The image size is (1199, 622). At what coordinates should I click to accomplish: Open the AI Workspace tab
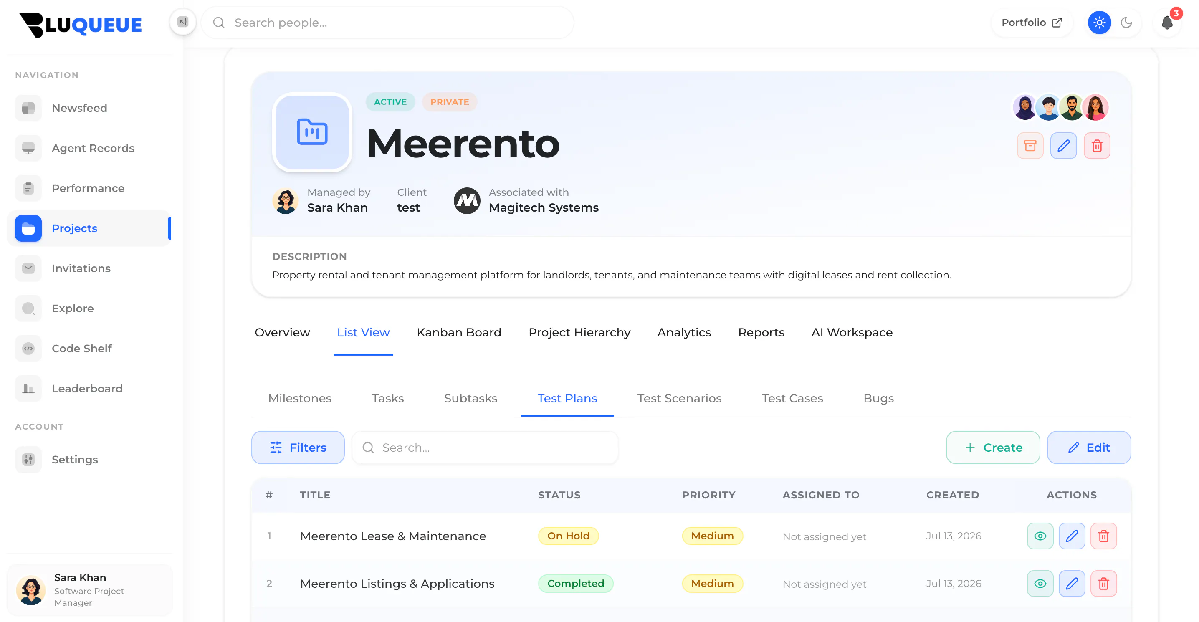(852, 332)
